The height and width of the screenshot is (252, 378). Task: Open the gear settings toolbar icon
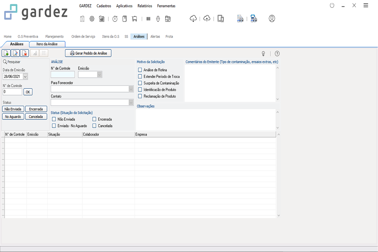pos(92,19)
